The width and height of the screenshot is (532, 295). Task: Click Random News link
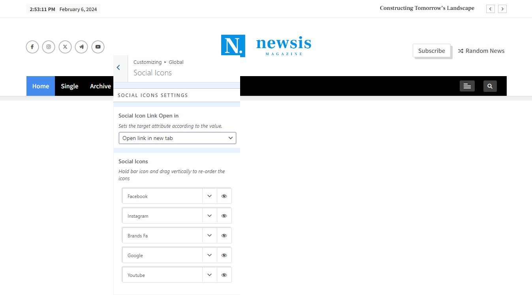pyautogui.click(x=481, y=50)
